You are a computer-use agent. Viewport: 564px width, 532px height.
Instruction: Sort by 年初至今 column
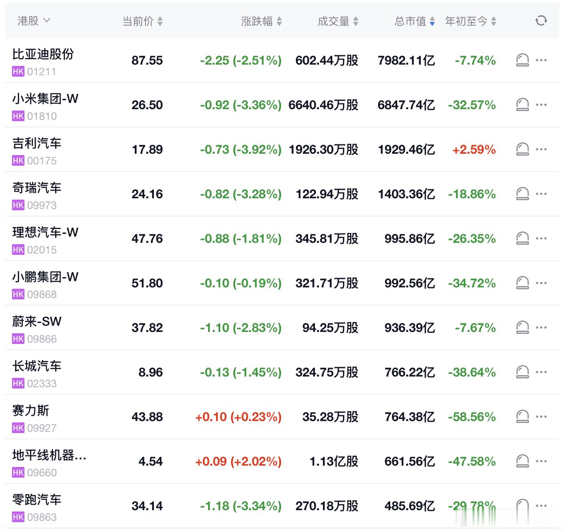click(x=471, y=21)
